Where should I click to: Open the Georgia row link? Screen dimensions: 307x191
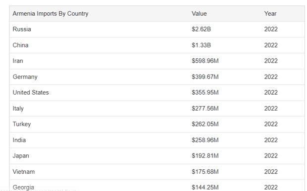pyautogui.click(x=23, y=188)
